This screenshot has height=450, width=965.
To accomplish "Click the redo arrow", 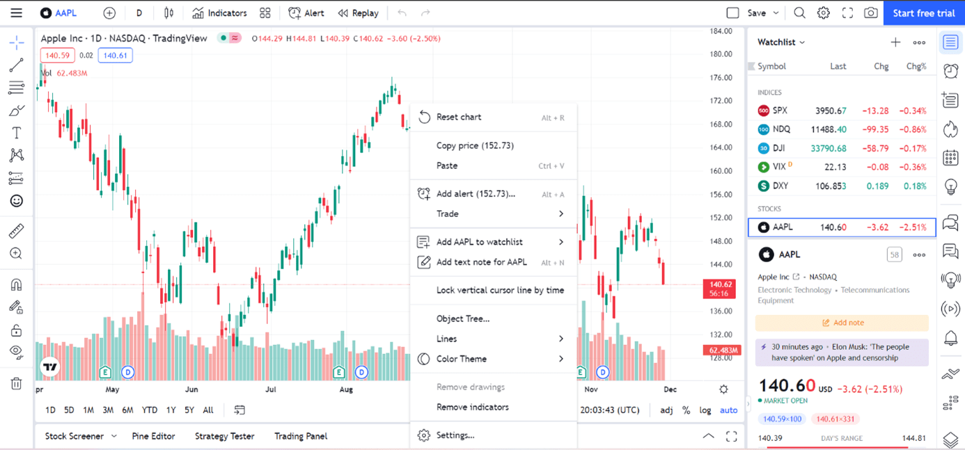I will pos(425,13).
